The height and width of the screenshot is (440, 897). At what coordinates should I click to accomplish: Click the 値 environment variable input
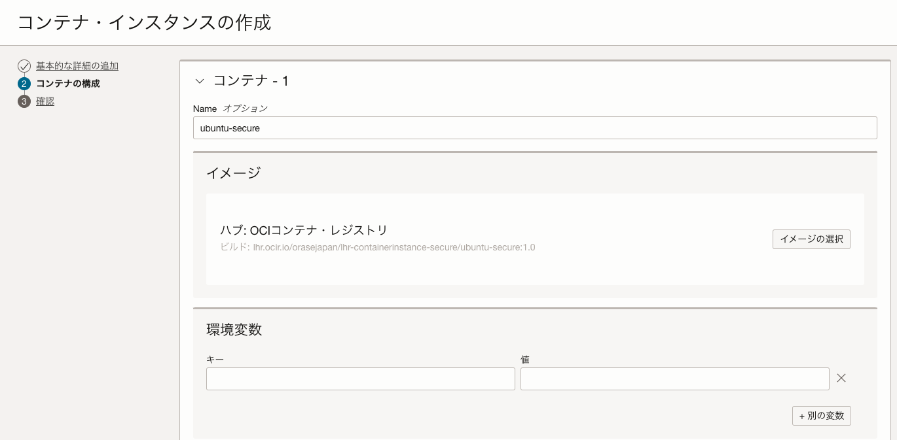[x=674, y=379]
